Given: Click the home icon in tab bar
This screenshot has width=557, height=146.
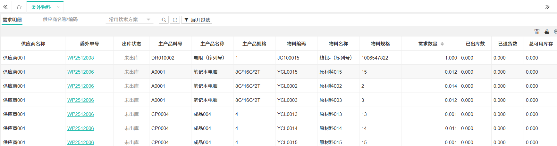Looking at the screenshot, I should click(x=19, y=7).
